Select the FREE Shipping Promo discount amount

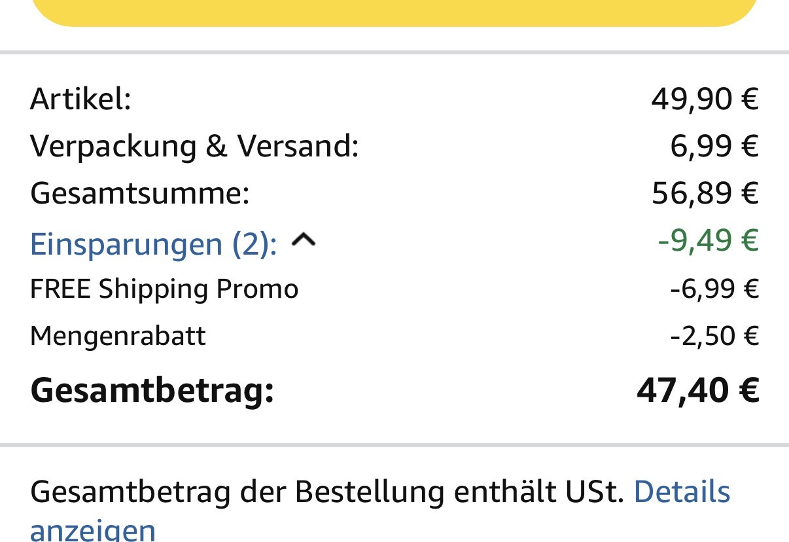pos(714,289)
